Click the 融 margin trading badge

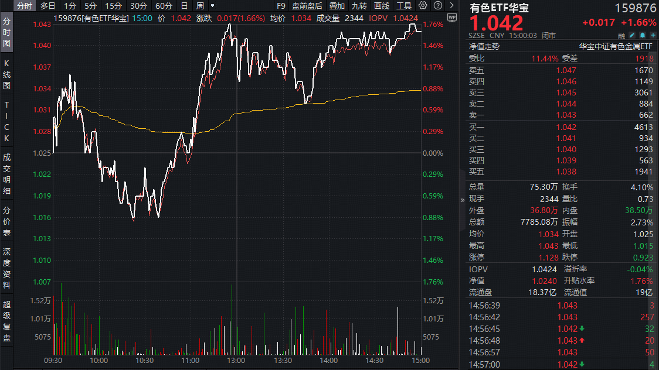tap(621, 35)
